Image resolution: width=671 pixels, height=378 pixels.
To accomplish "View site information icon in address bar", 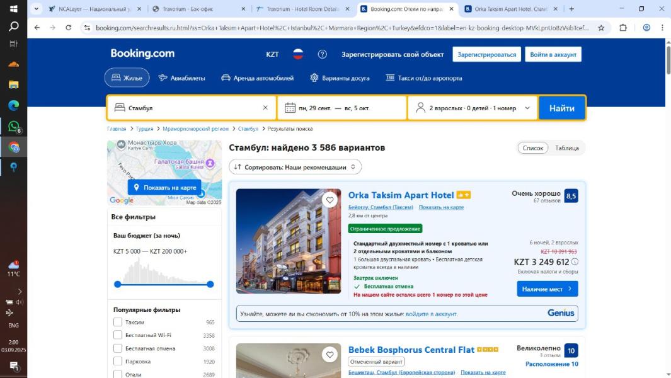I will click(88, 28).
